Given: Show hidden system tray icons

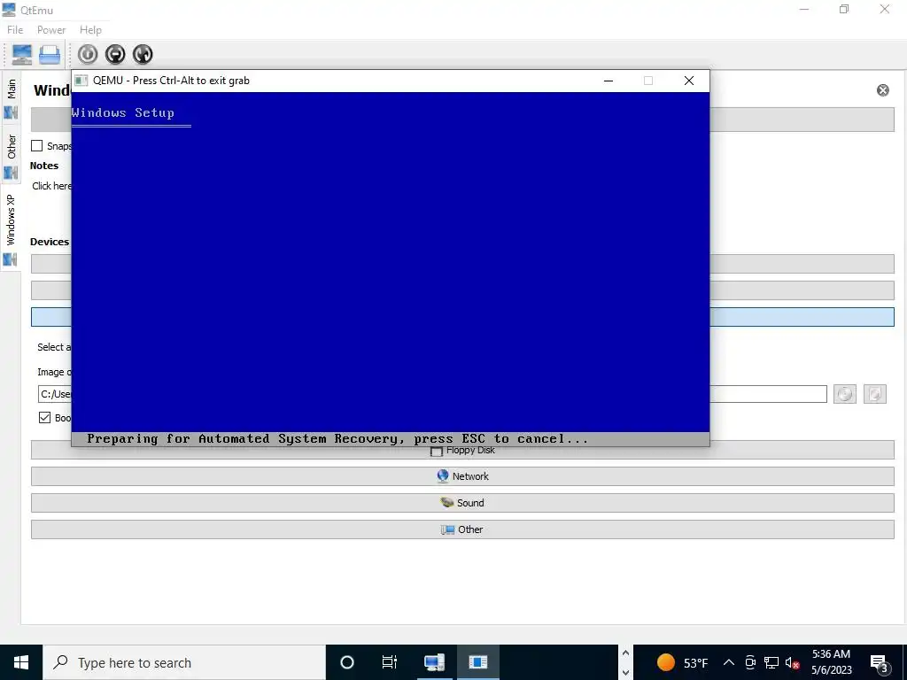Looking at the screenshot, I should coord(729,662).
